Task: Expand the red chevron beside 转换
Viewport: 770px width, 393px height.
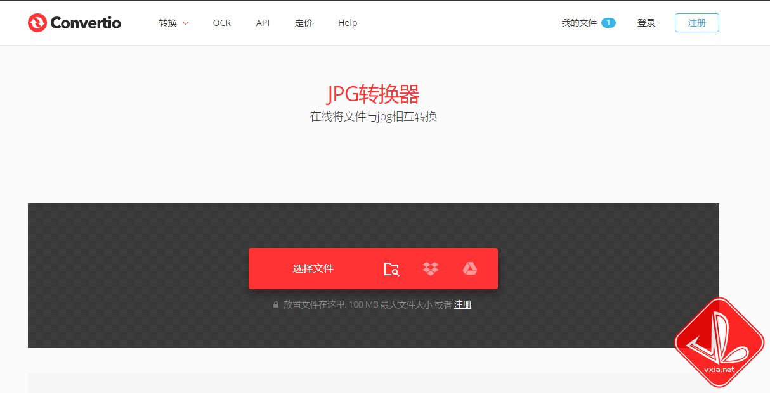Action: pos(186,23)
